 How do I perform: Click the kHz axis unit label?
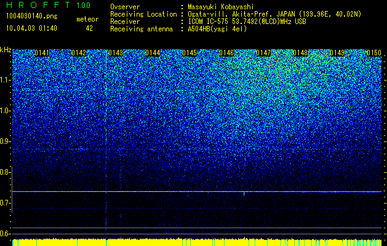tap(6, 50)
